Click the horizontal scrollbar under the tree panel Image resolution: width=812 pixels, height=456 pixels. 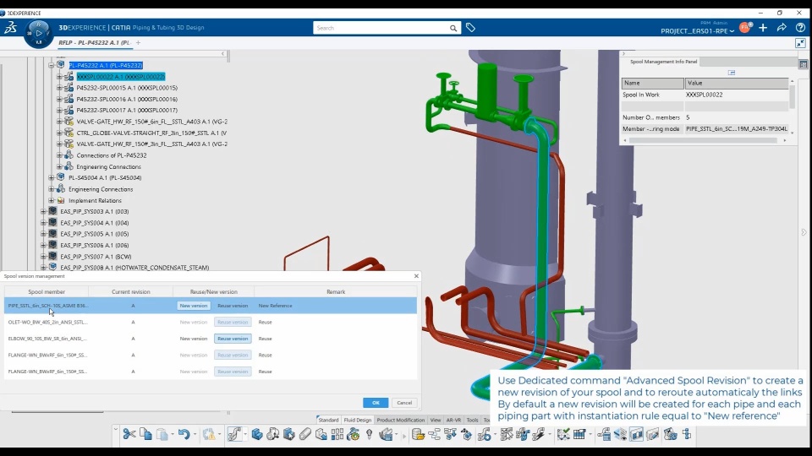58,411
